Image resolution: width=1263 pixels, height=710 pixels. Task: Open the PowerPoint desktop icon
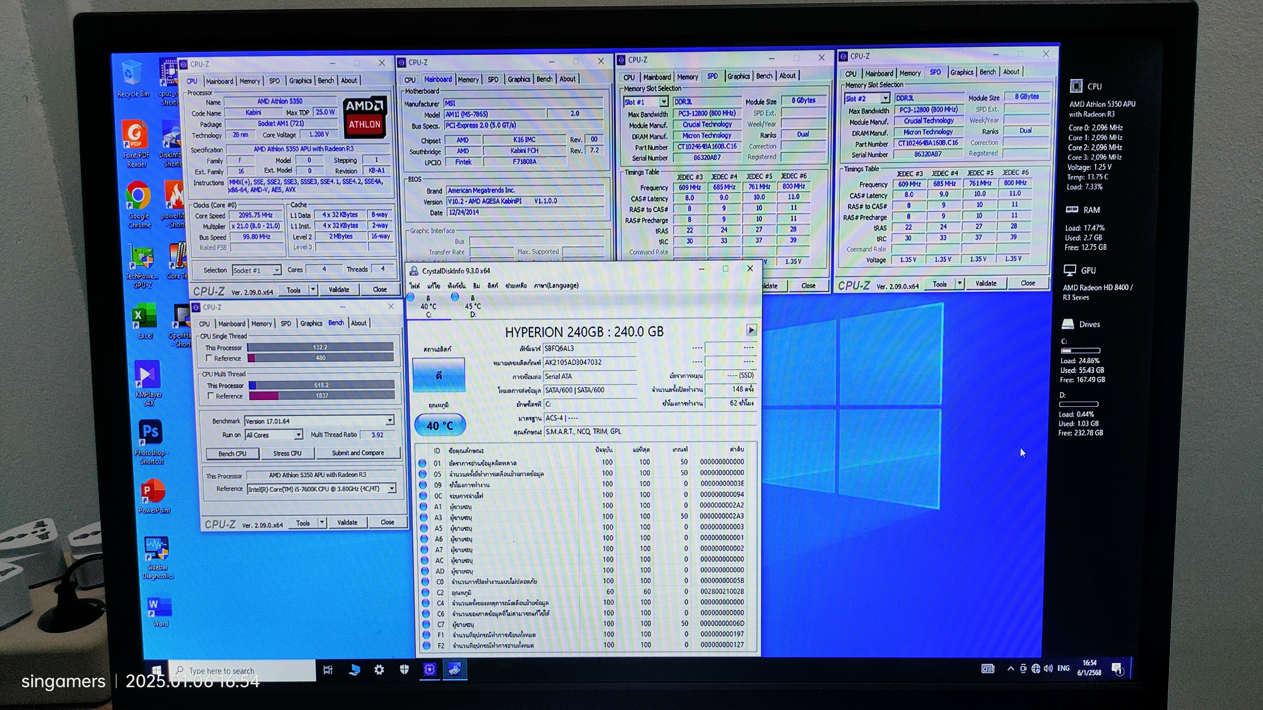click(154, 496)
